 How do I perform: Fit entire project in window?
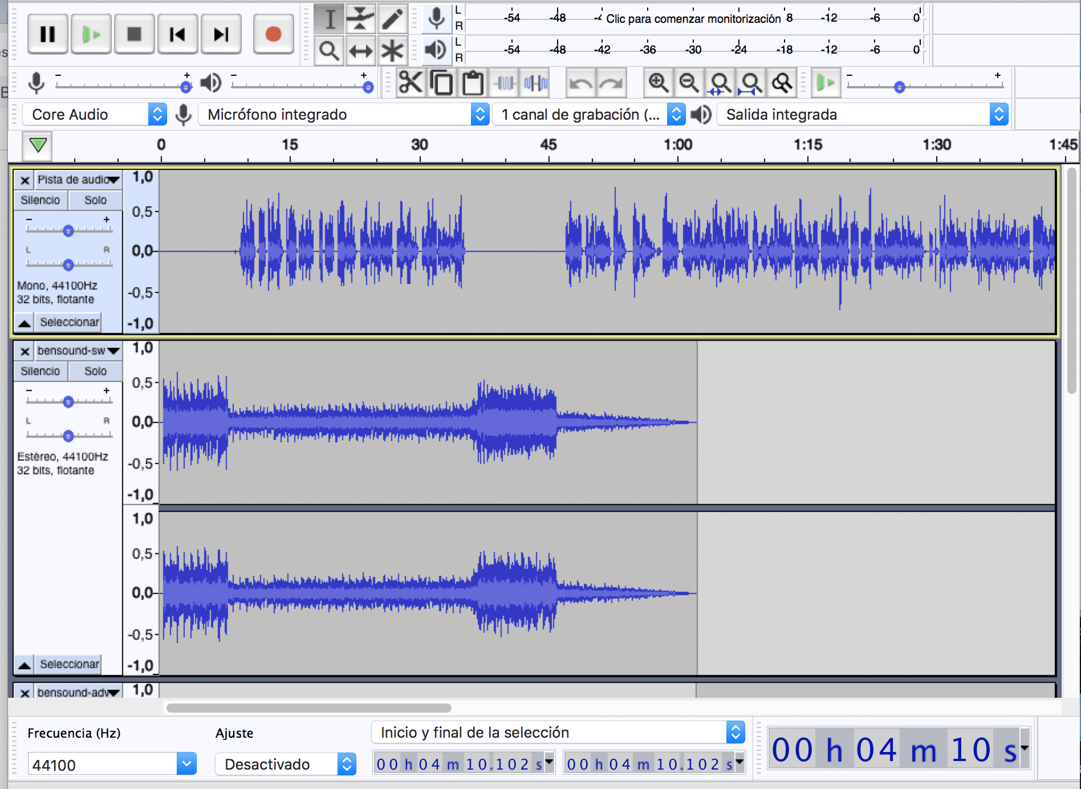751,83
